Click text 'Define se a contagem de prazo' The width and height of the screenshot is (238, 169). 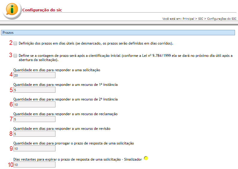43,56
